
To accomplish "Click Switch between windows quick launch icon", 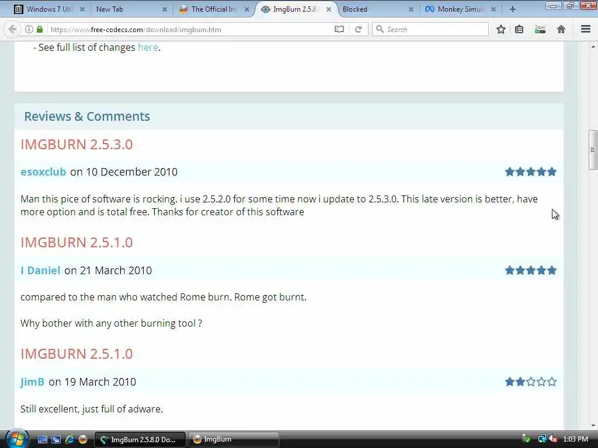I will point(56,440).
